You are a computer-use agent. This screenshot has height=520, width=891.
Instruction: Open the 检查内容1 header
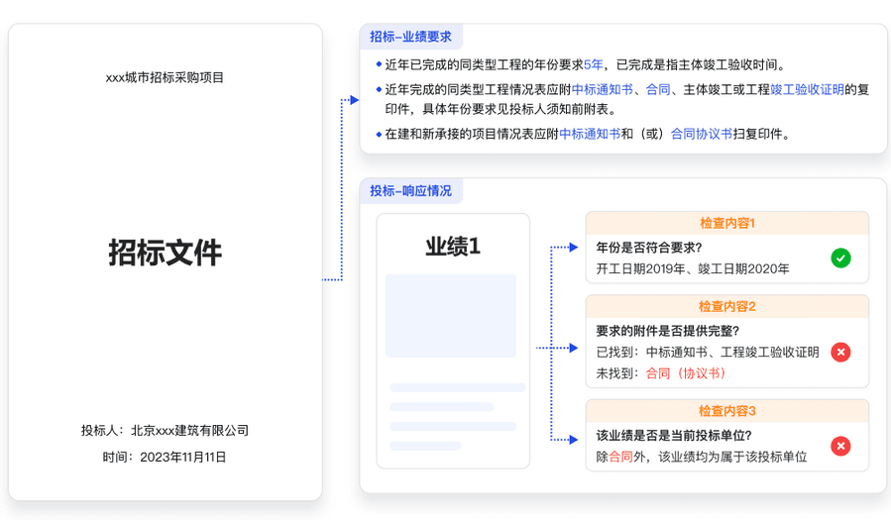click(x=727, y=223)
